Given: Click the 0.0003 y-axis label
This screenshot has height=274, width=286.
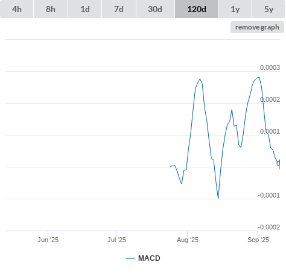Looking at the screenshot, I should click(x=270, y=67).
